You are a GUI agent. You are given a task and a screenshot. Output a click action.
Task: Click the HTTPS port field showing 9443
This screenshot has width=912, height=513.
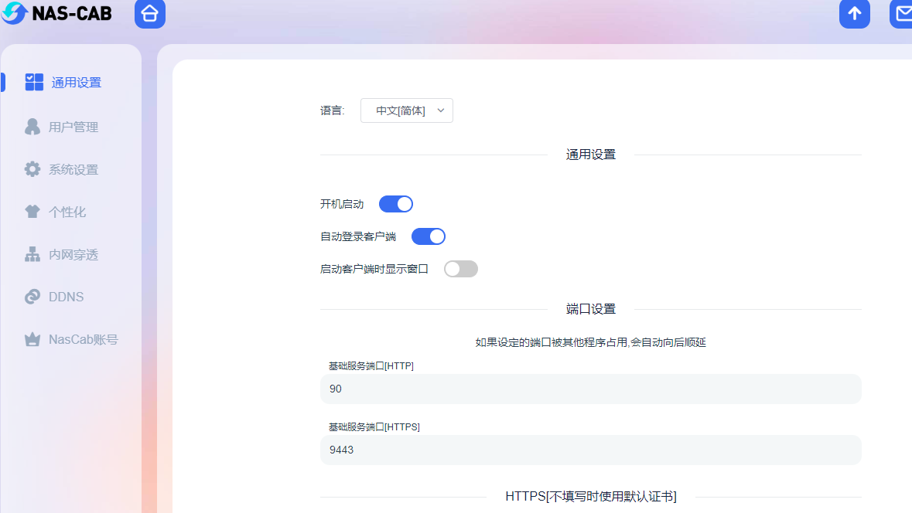(x=590, y=450)
